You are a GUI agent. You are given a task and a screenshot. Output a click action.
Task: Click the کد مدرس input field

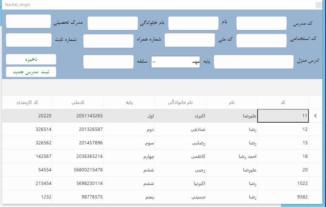tap(261, 23)
